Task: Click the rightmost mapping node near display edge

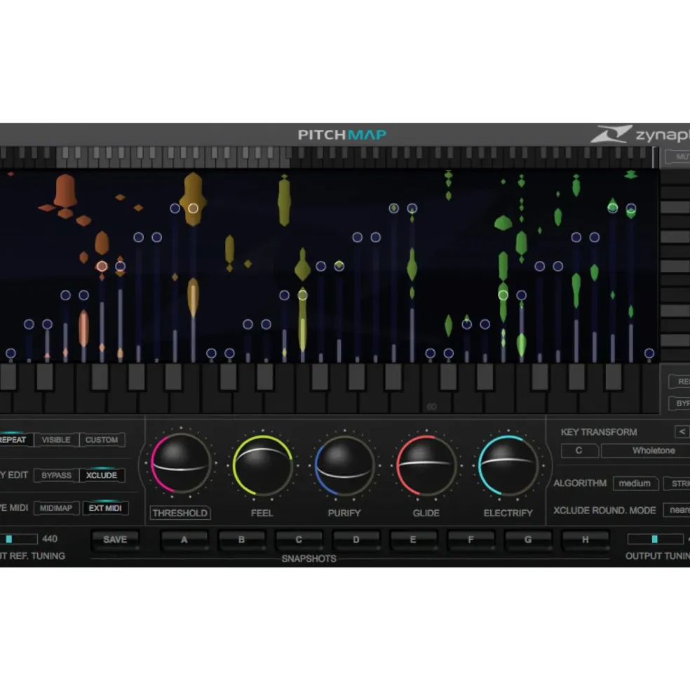Action: click(649, 354)
